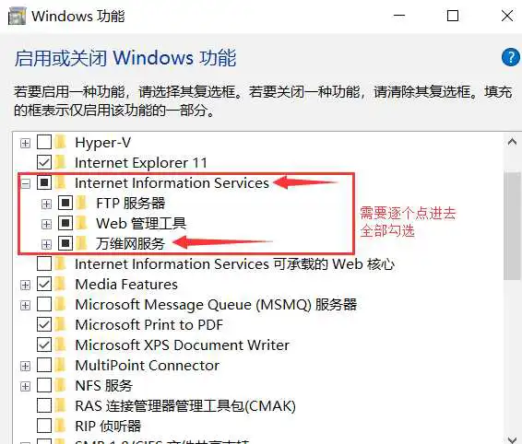Uncheck the Internet Explorer 11 checkbox
This screenshot has width=522, height=444.
(44, 163)
